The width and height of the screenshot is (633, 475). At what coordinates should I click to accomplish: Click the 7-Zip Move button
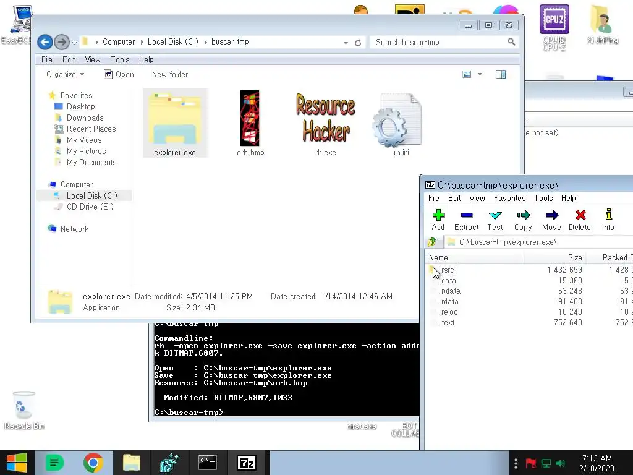[551, 220]
